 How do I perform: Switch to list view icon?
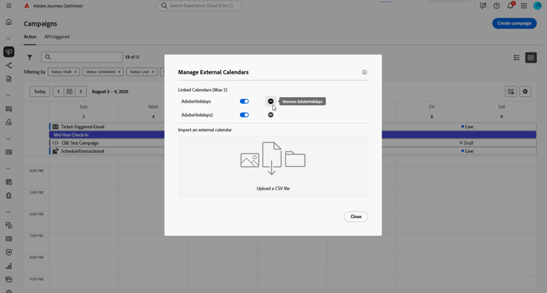[x=516, y=58]
